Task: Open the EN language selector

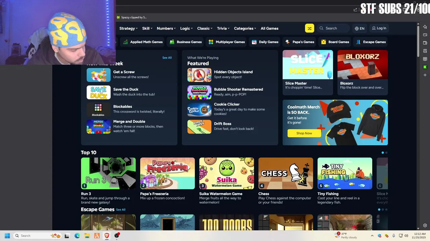Action: (x=359, y=28)
